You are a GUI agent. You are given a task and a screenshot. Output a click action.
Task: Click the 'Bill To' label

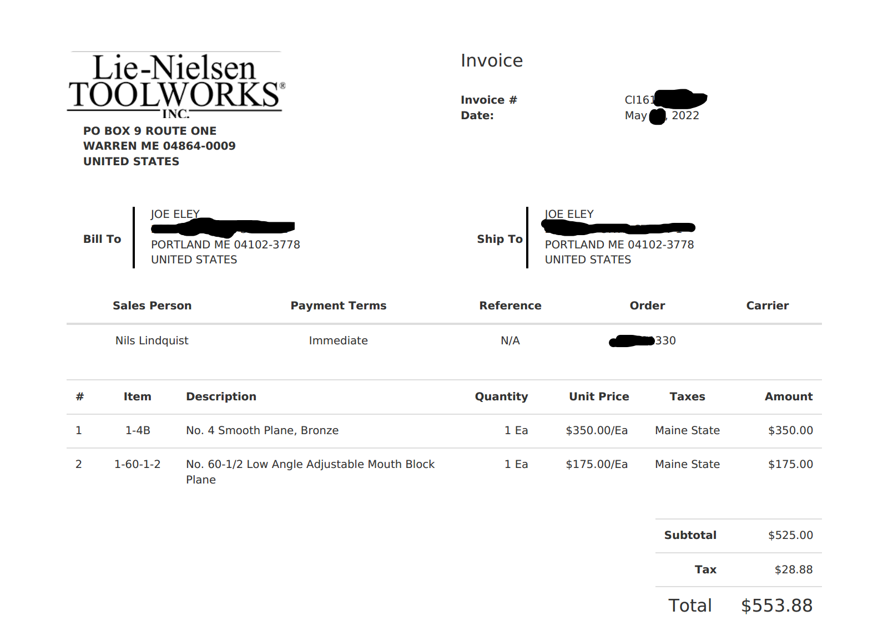click(102, 239)
